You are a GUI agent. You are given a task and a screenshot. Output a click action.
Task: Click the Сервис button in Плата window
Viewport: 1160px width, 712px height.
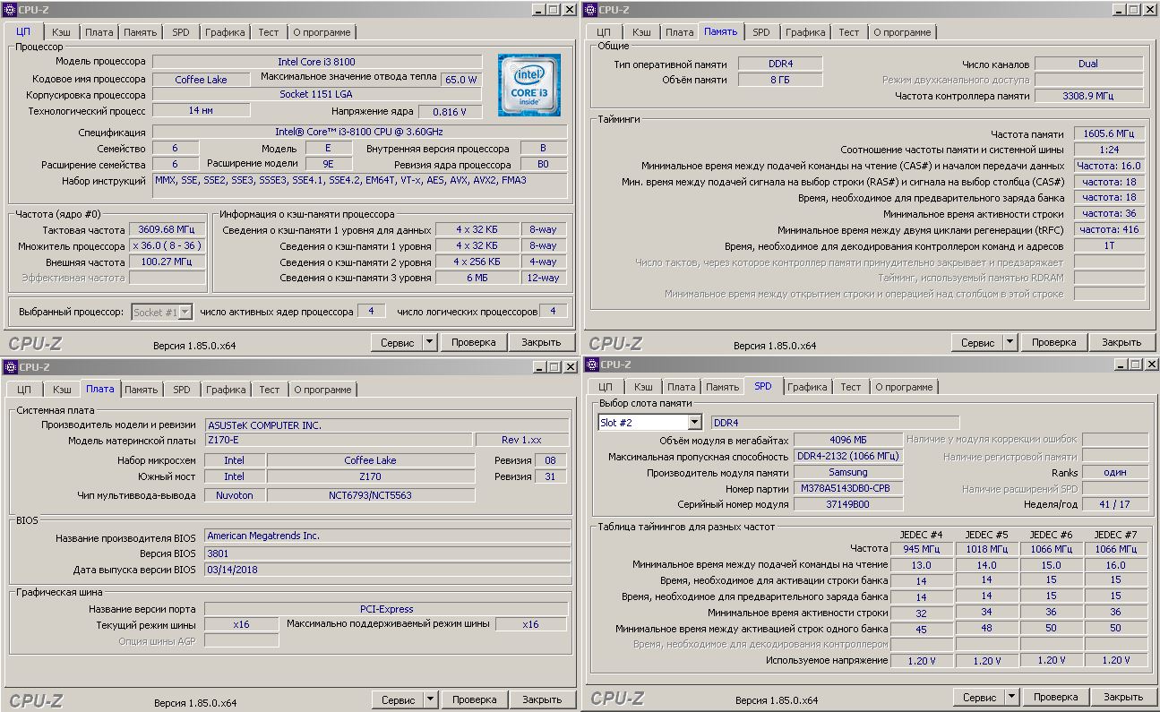[x=398, y=699]
